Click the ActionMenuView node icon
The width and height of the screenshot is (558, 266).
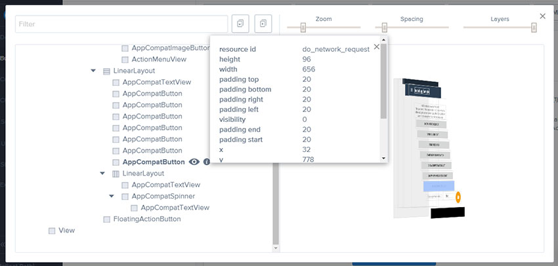[125, 60]
